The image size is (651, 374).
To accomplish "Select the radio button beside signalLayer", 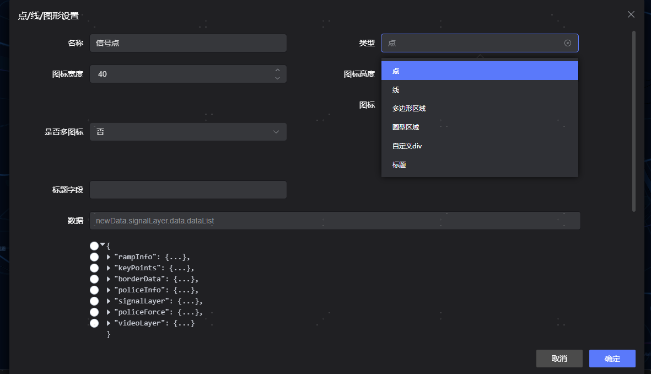I will pos(94,301).
